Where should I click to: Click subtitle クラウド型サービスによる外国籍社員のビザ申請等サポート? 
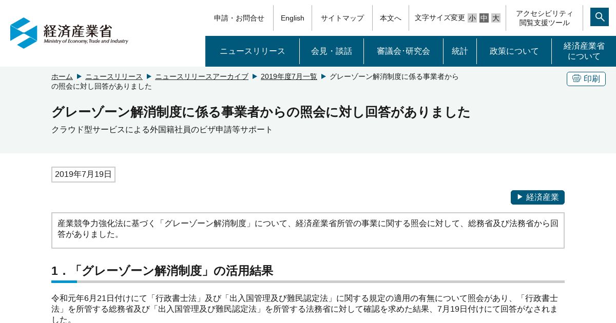coord(162,130)
